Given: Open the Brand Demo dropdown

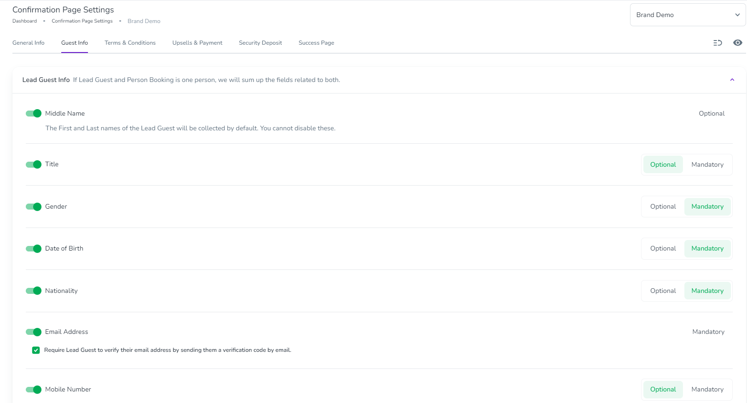Looking at the screenshot, I should pyautogui.click(x=688, y=15).
